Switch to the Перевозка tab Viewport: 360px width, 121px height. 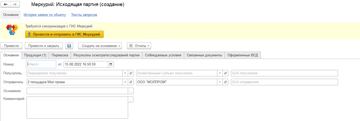click(60, 55)
